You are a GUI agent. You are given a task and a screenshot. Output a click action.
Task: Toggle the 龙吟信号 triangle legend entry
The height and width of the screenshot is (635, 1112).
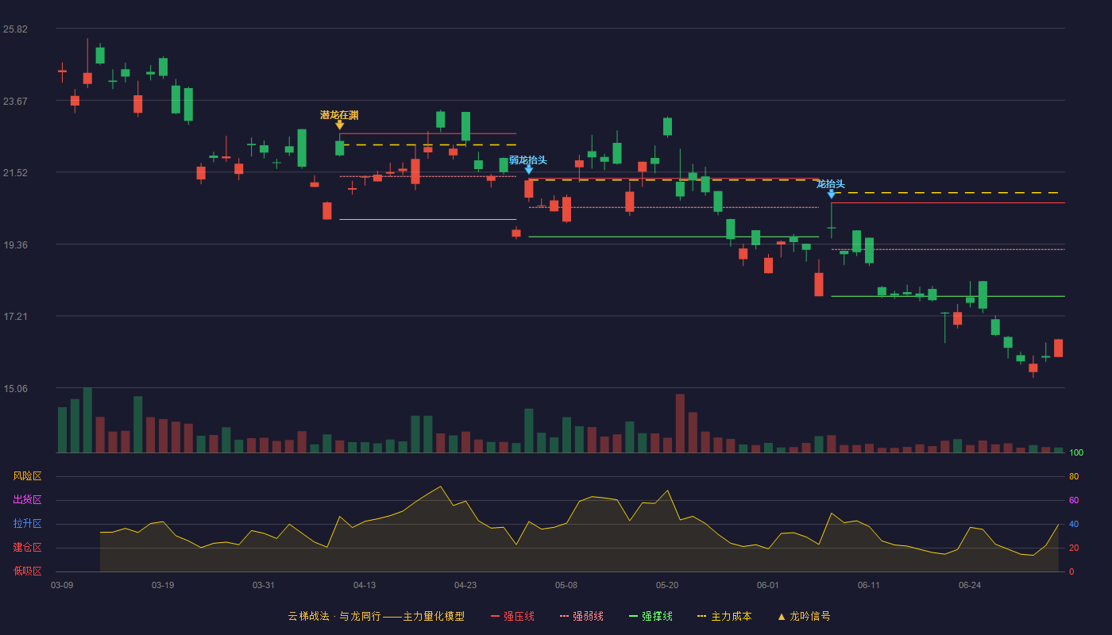[804, 616]
